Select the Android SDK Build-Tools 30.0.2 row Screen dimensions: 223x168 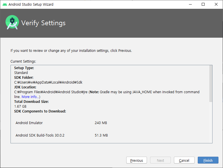point(62,135)
